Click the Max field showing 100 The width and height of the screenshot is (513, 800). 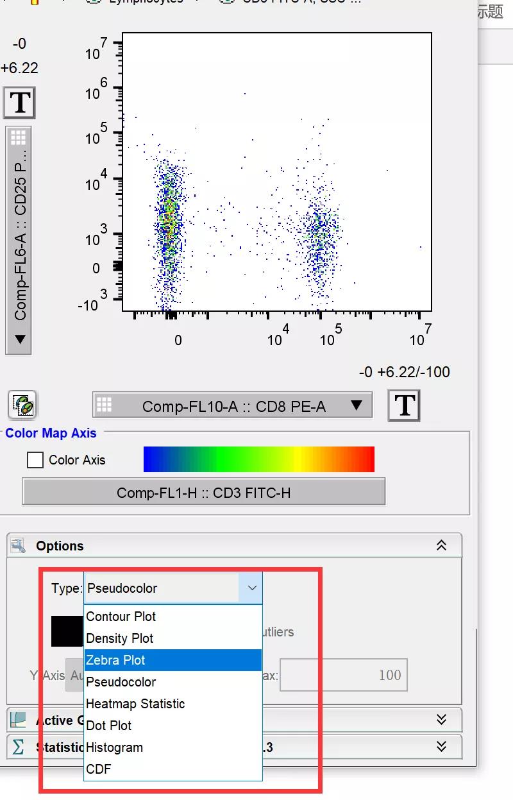[x=343, y=675]
